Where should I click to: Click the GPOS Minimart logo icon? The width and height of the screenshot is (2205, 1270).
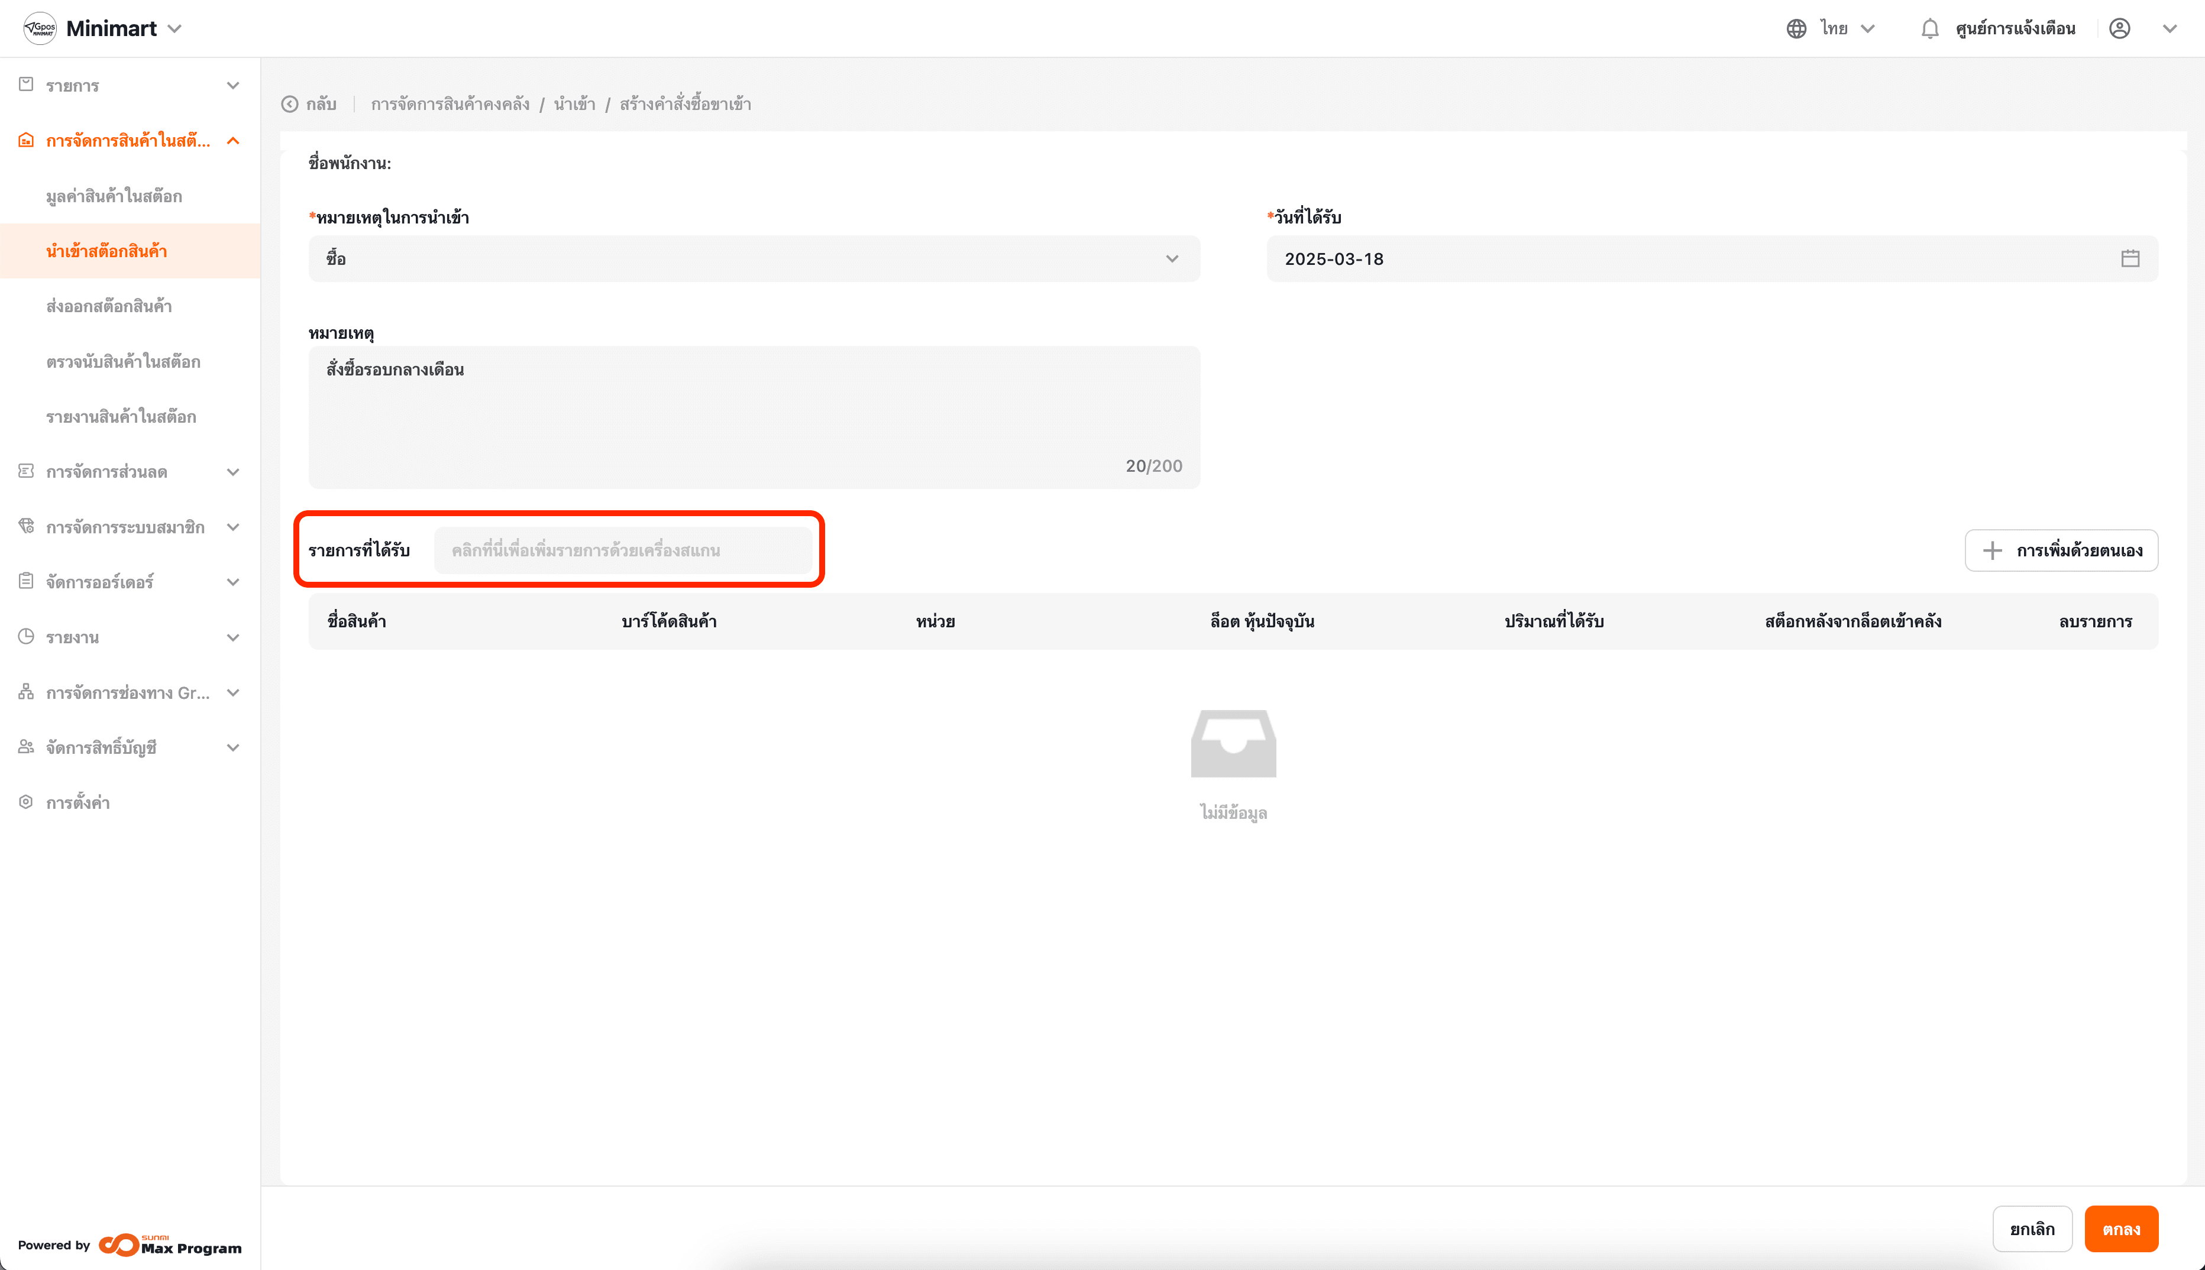tap(40, 29)
